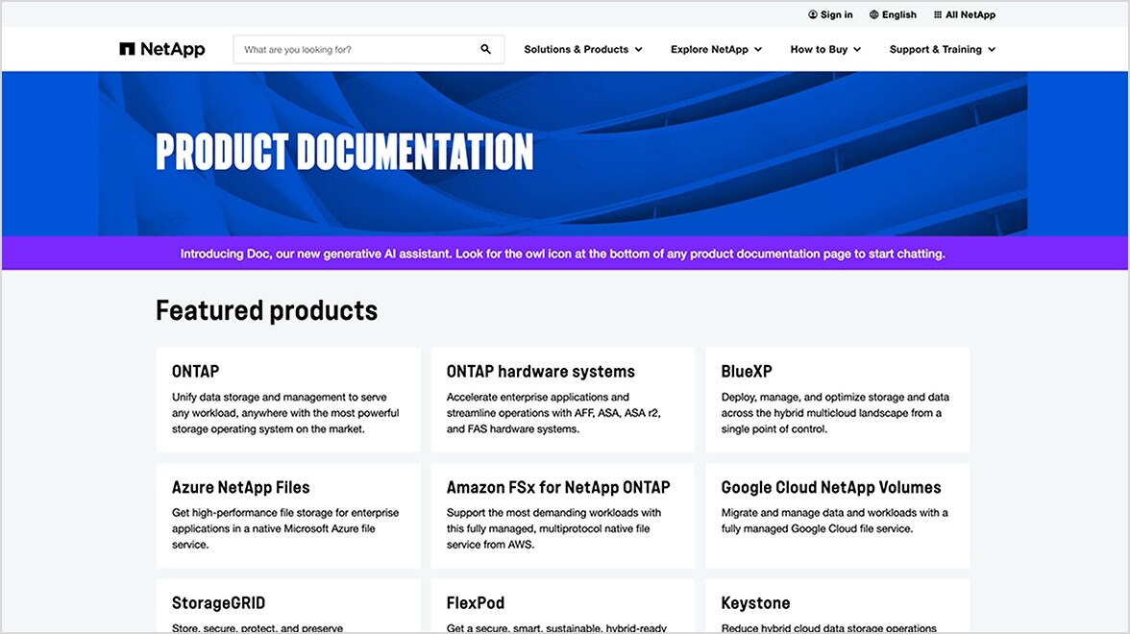Click the purple Doc AI assistant banner
Viewport: 1130px width, 634px height.
[563, 254]
